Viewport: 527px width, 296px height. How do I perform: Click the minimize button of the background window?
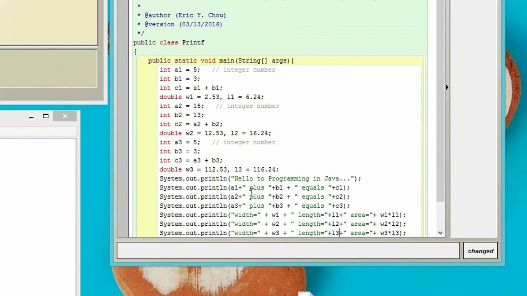coord(31,116)
